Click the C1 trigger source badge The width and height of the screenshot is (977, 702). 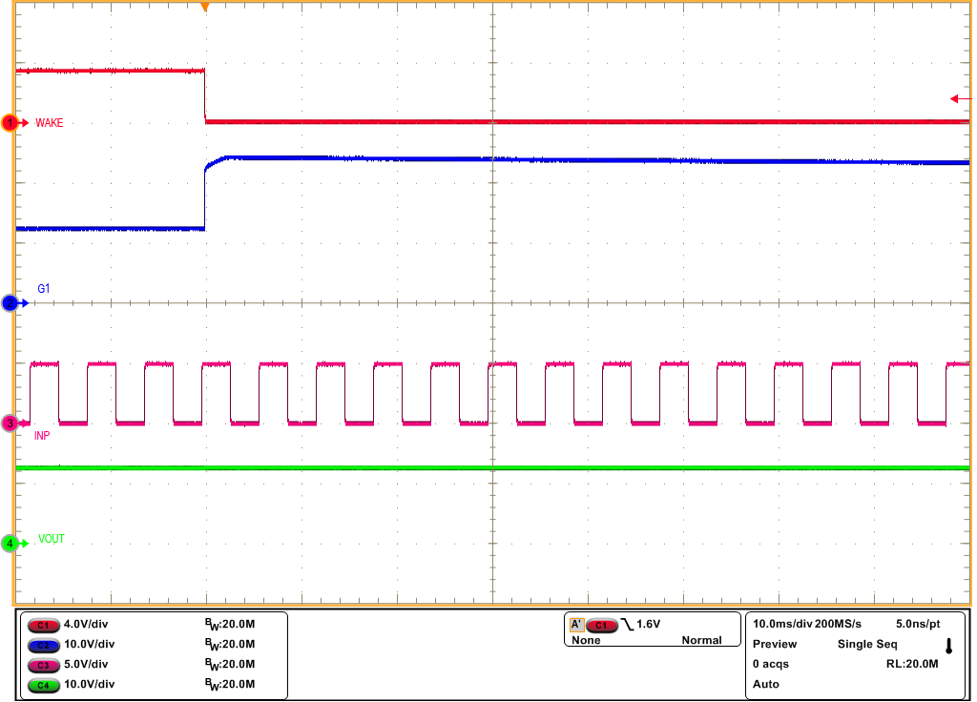coord(603,623)
